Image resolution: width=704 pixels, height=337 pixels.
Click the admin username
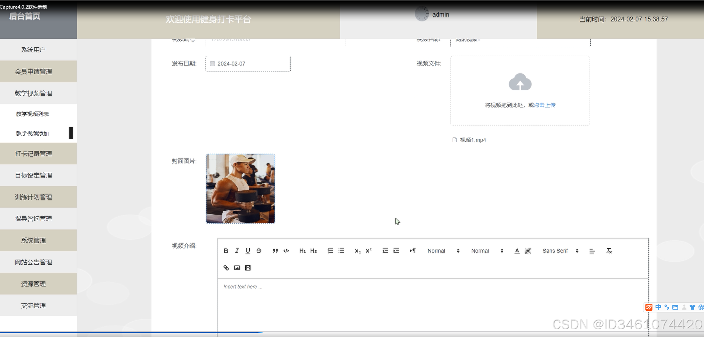tap(441, 14)
